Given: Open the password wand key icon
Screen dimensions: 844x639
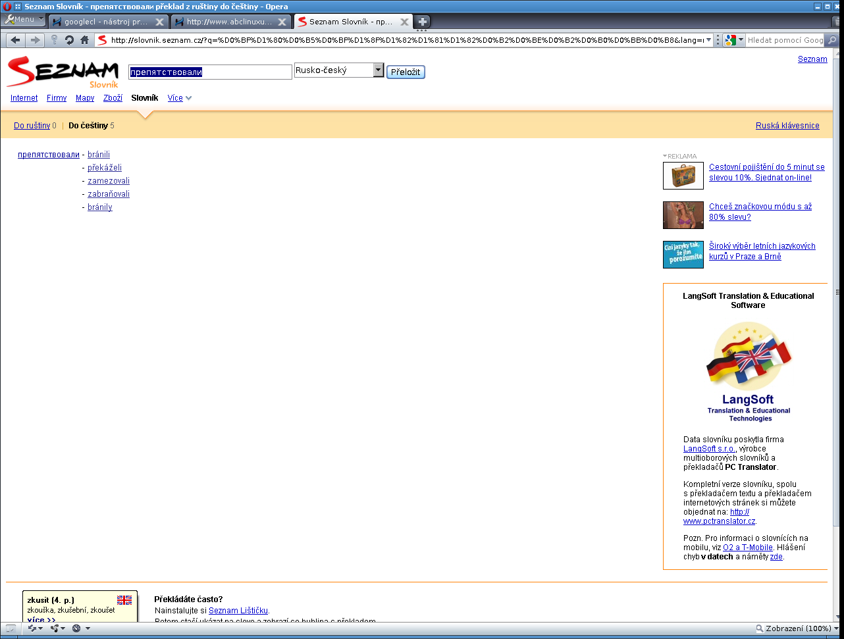Looking at the screenshot, I should (x=55, y=40).
